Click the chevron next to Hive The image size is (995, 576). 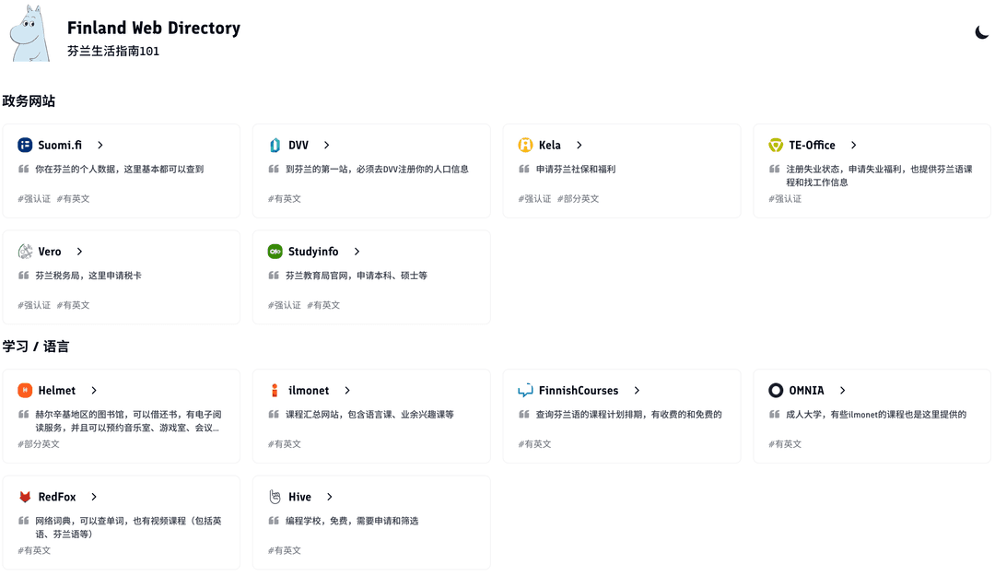329,497
